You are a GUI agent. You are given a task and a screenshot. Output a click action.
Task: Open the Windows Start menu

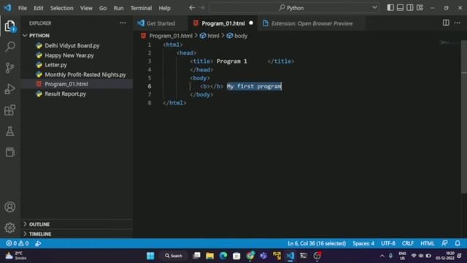(x=151, y=256)
